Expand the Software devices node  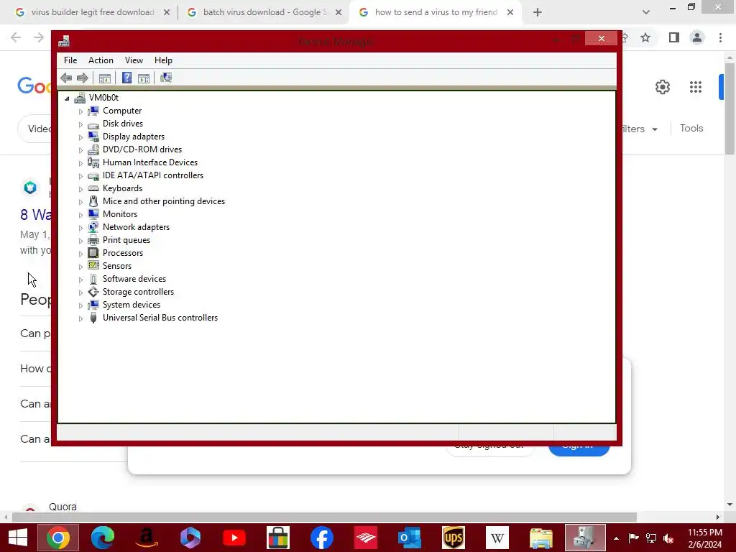[80, 280]
